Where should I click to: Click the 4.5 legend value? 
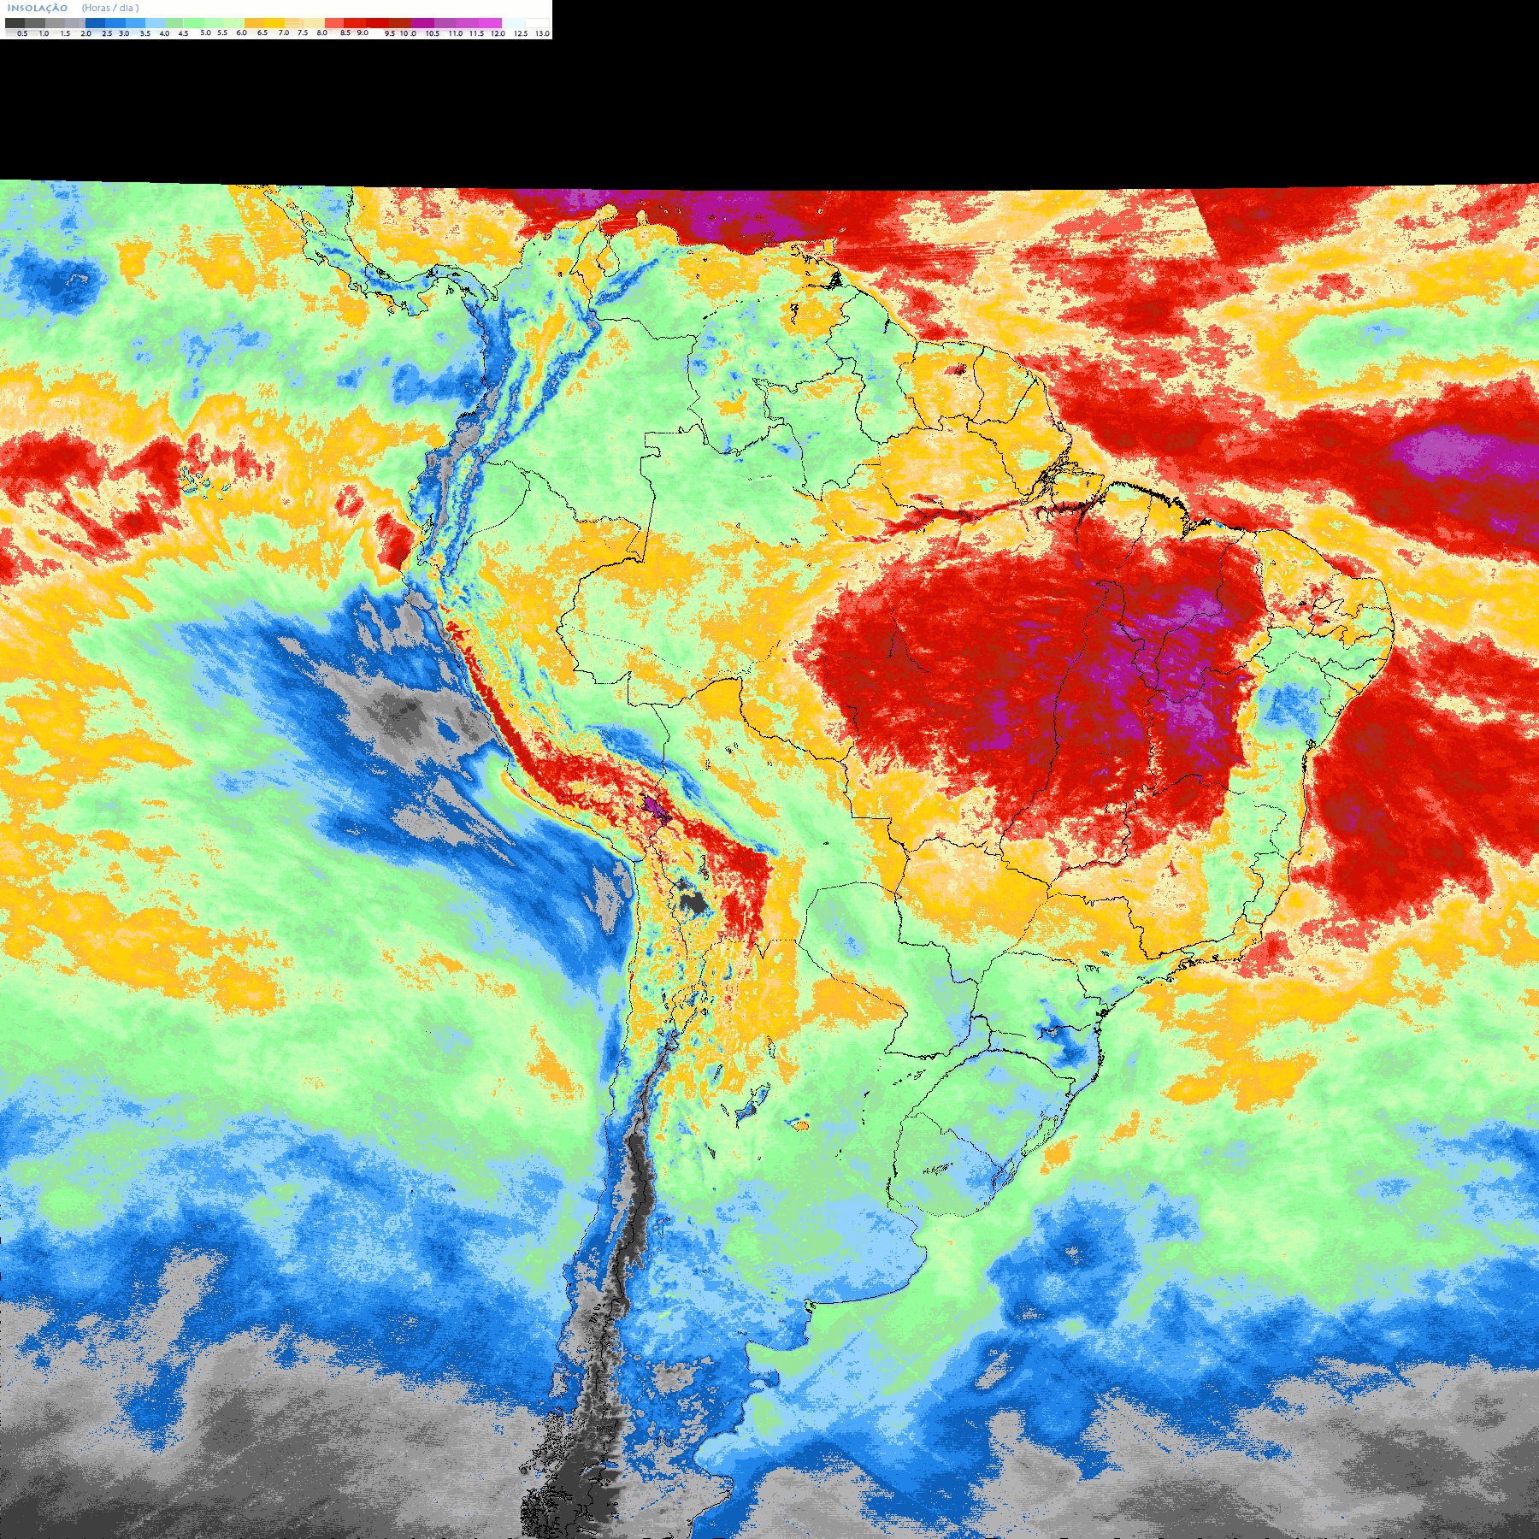[x=183, y=33]
